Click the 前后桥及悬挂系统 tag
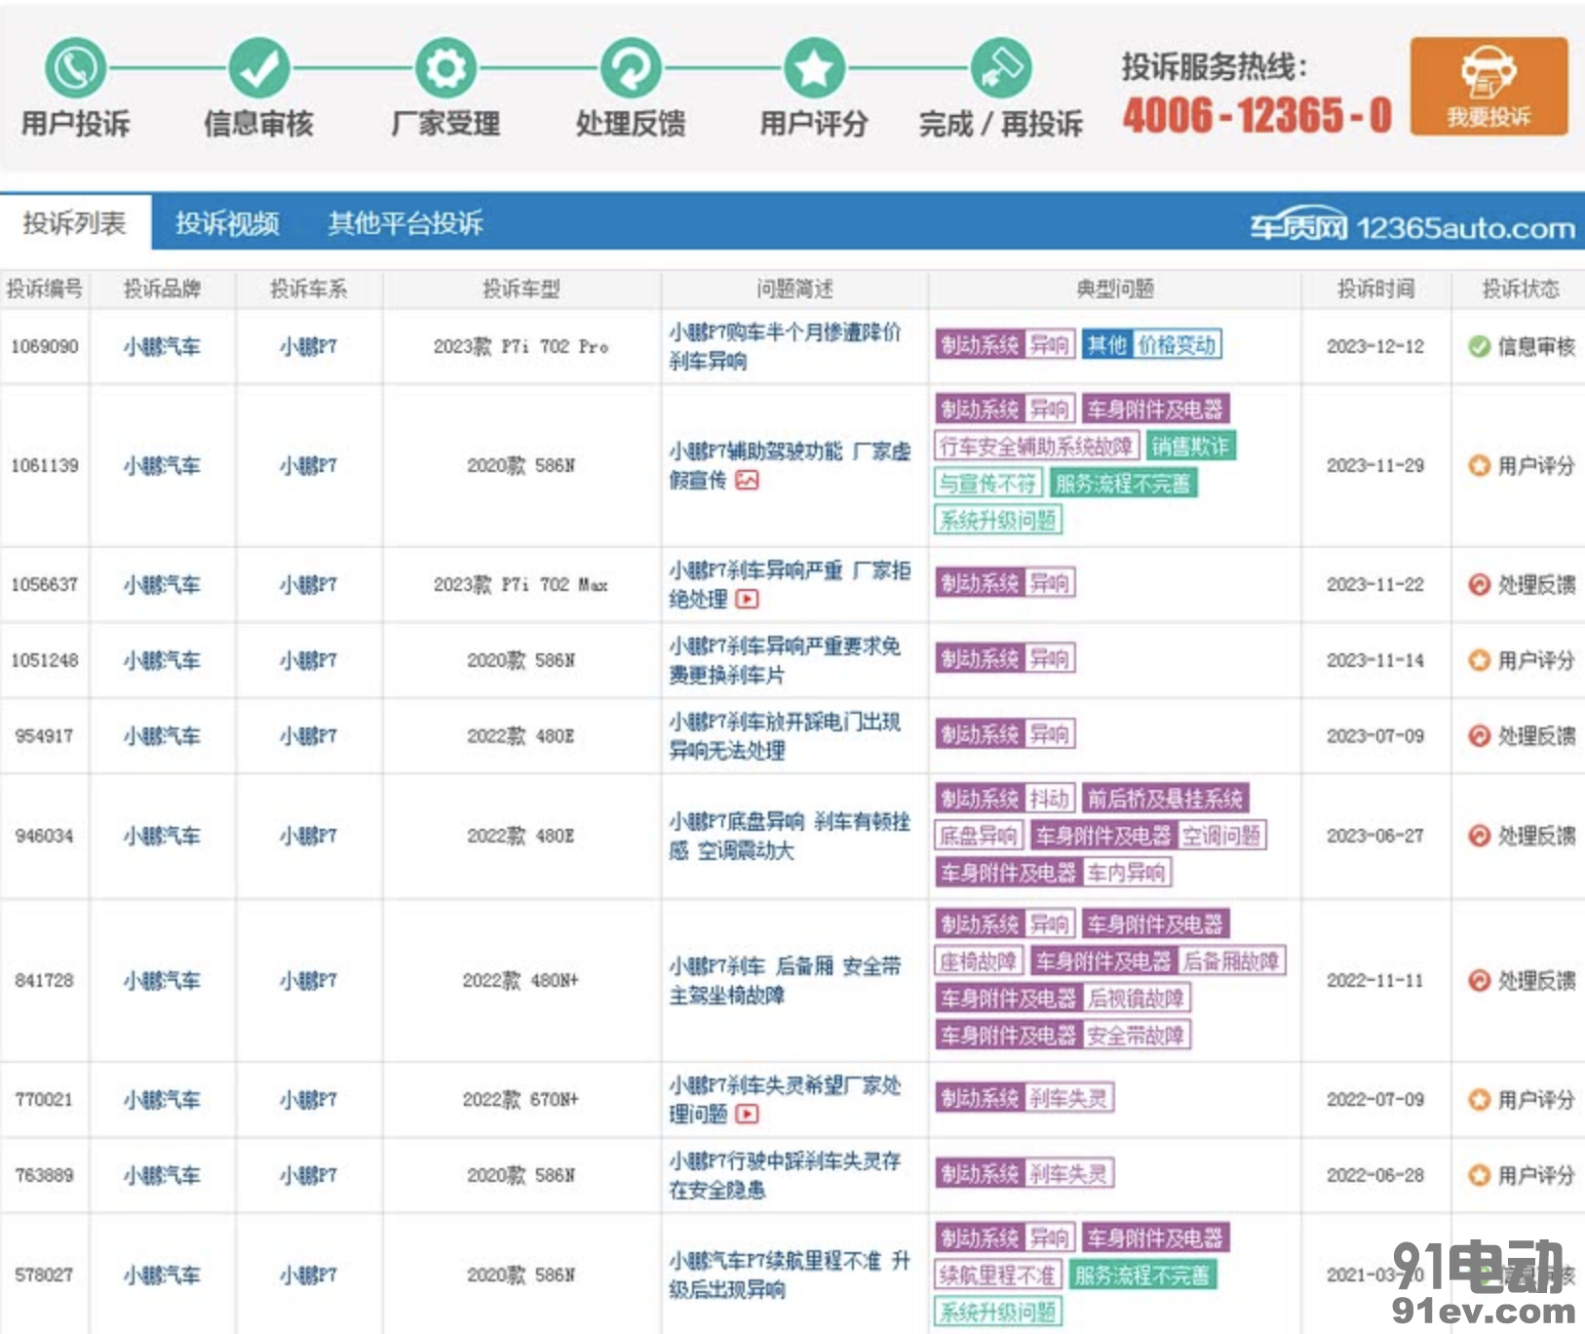Viewport: 1585px width, 1334px height. pos(1165,799)
